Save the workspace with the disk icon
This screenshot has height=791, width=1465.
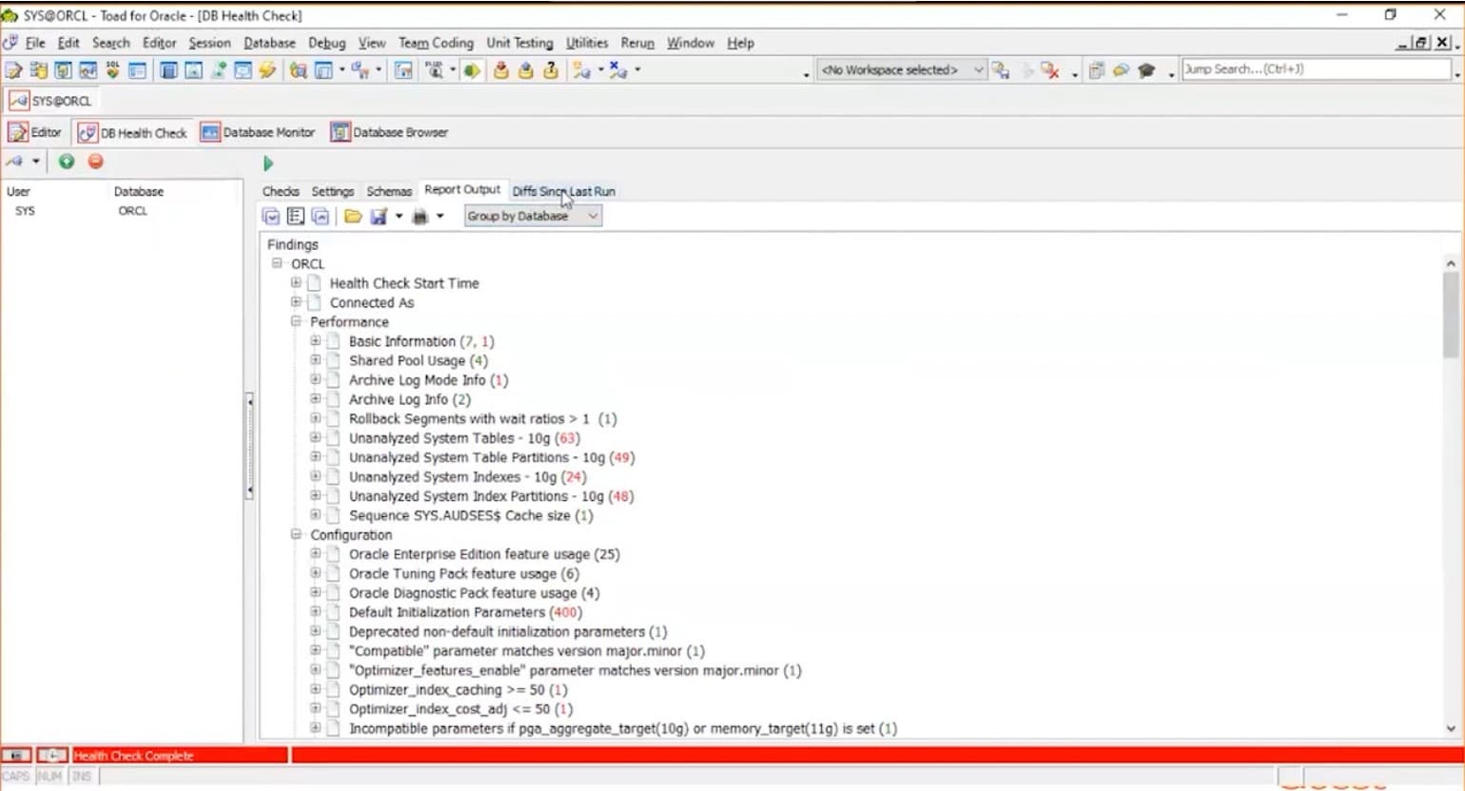(x=1000, y=70)
